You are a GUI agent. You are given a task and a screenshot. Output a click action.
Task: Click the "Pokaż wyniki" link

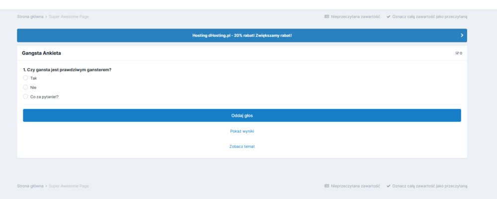click(x=242, y=131)
